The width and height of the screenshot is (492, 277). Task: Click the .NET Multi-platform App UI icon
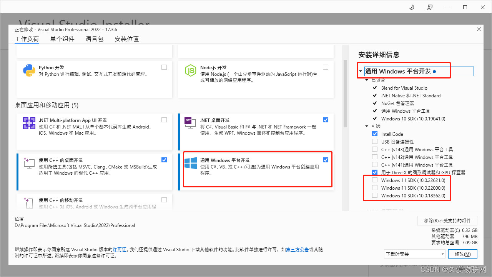click(x=29, y=123)
